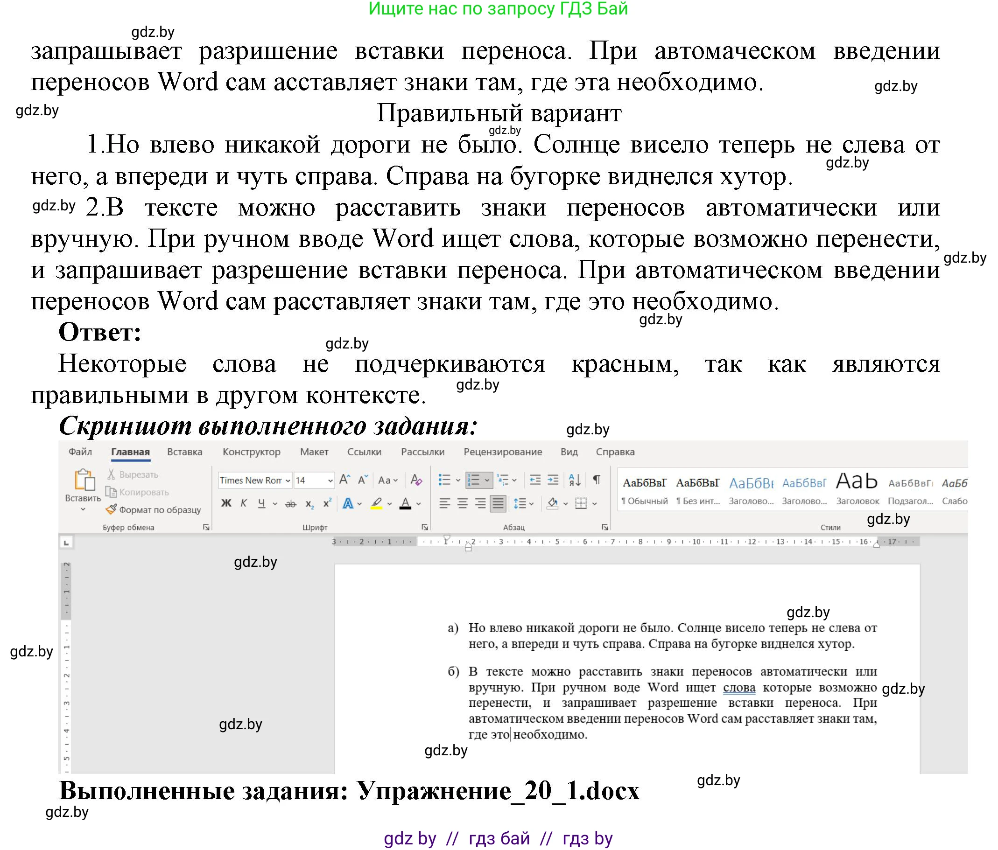Click the underlined word слова in the document
Image resolution: width=998 pixels, height=850 pixels.
(739, 687)
